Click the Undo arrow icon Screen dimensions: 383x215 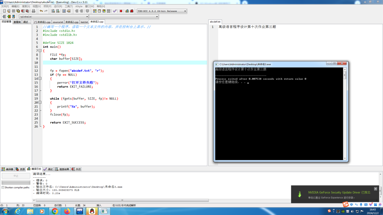point(41,11)
